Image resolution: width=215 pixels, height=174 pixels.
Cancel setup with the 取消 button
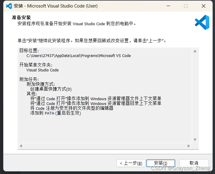[194, 163]
